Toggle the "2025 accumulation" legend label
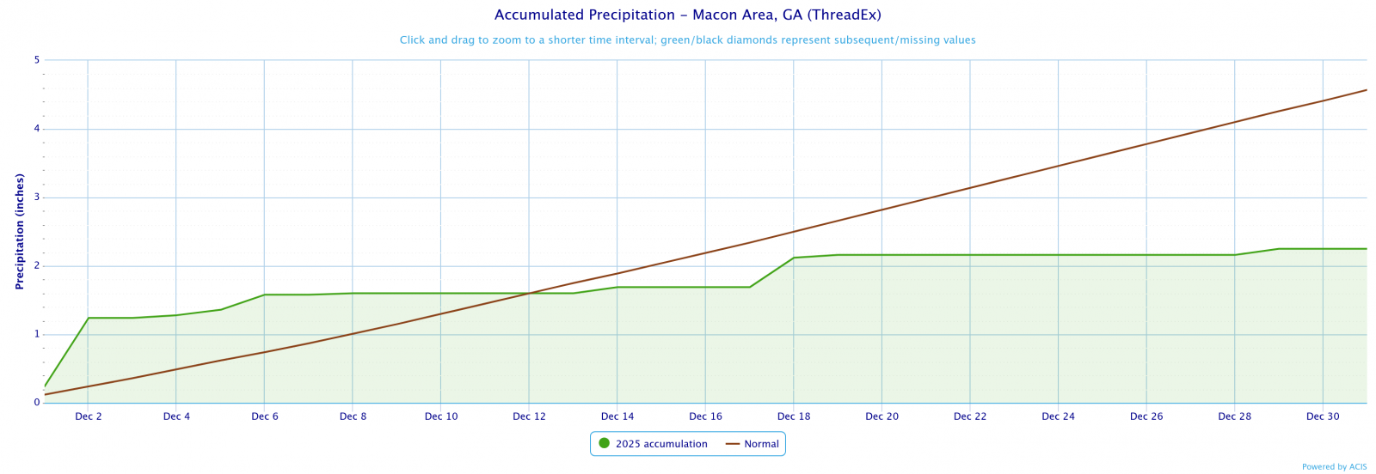 click(x=661, y=444)
